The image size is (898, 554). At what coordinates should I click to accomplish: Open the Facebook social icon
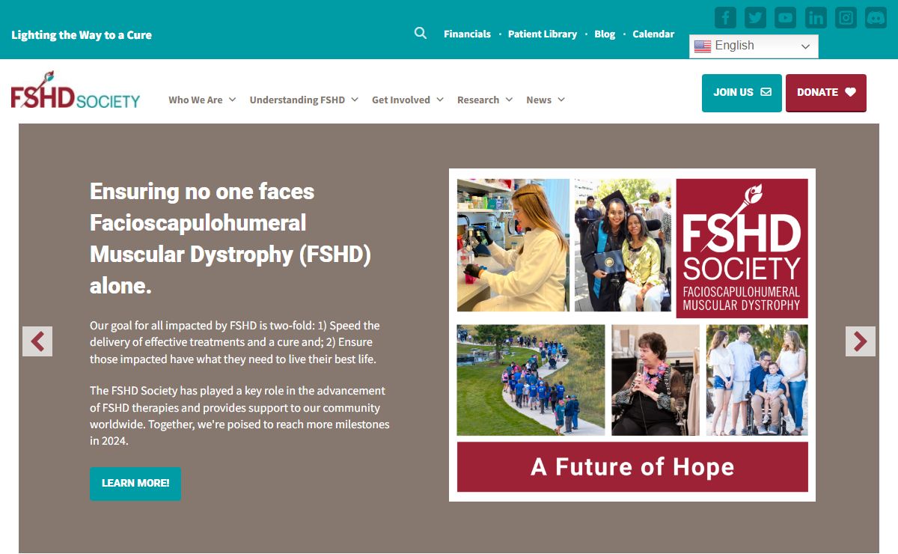pyautogui.click(x=725, y=17)
